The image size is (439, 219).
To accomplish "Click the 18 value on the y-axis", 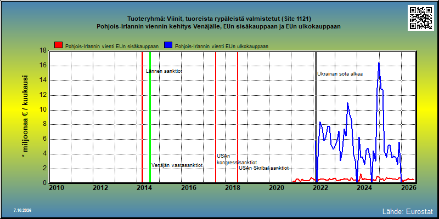I will (x=43, y=51).
